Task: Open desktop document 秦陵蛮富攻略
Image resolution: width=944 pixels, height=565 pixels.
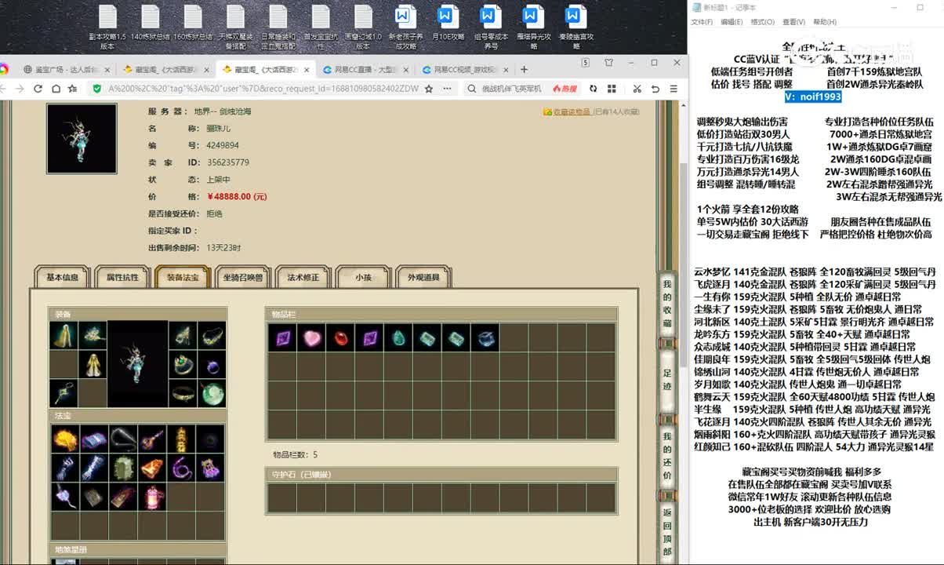Action: tap(575, 26)
